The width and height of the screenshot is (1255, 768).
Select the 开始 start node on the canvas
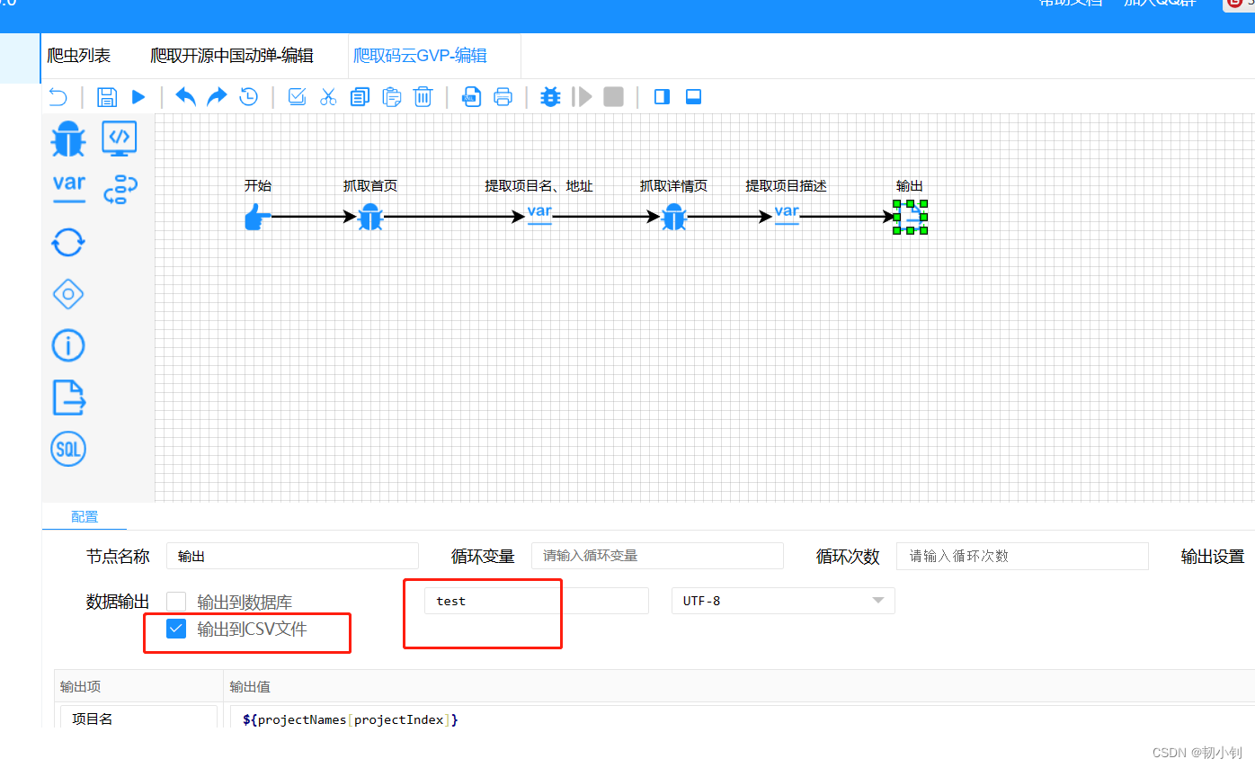point(257,217)
